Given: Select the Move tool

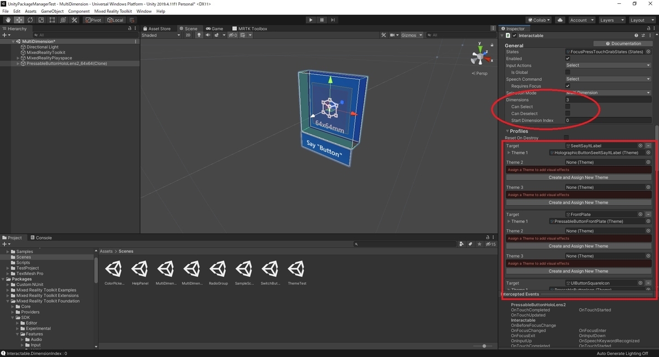Looking at the screenshot, I should (19, 20).
